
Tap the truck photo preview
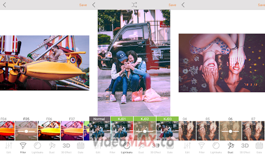tap(134, 63)
